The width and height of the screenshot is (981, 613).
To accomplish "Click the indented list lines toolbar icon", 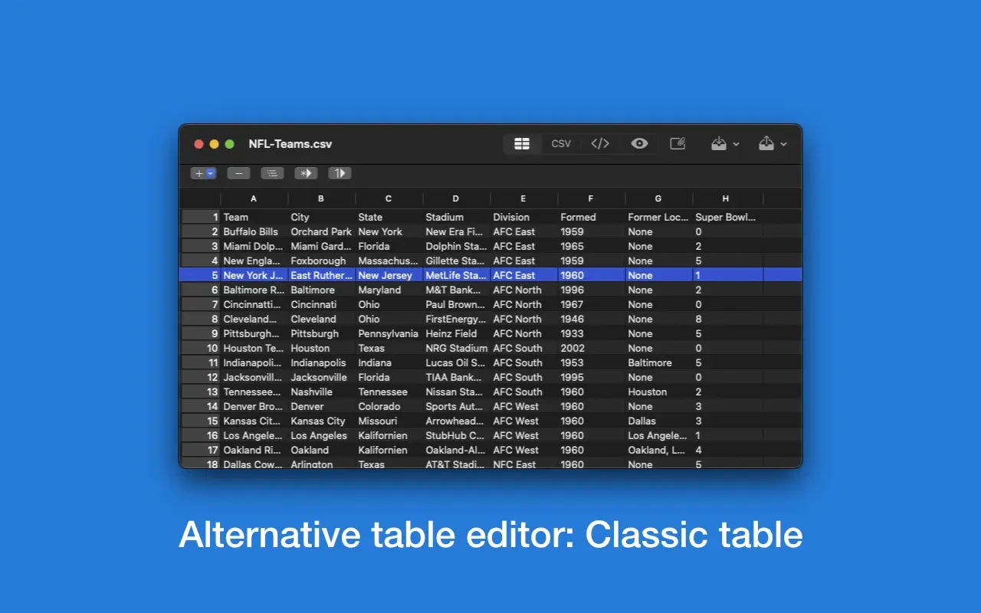I will click(272, 173).
